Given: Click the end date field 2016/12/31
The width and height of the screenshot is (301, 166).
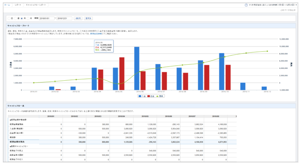Looking at the screenshot, I should [64, 18].
